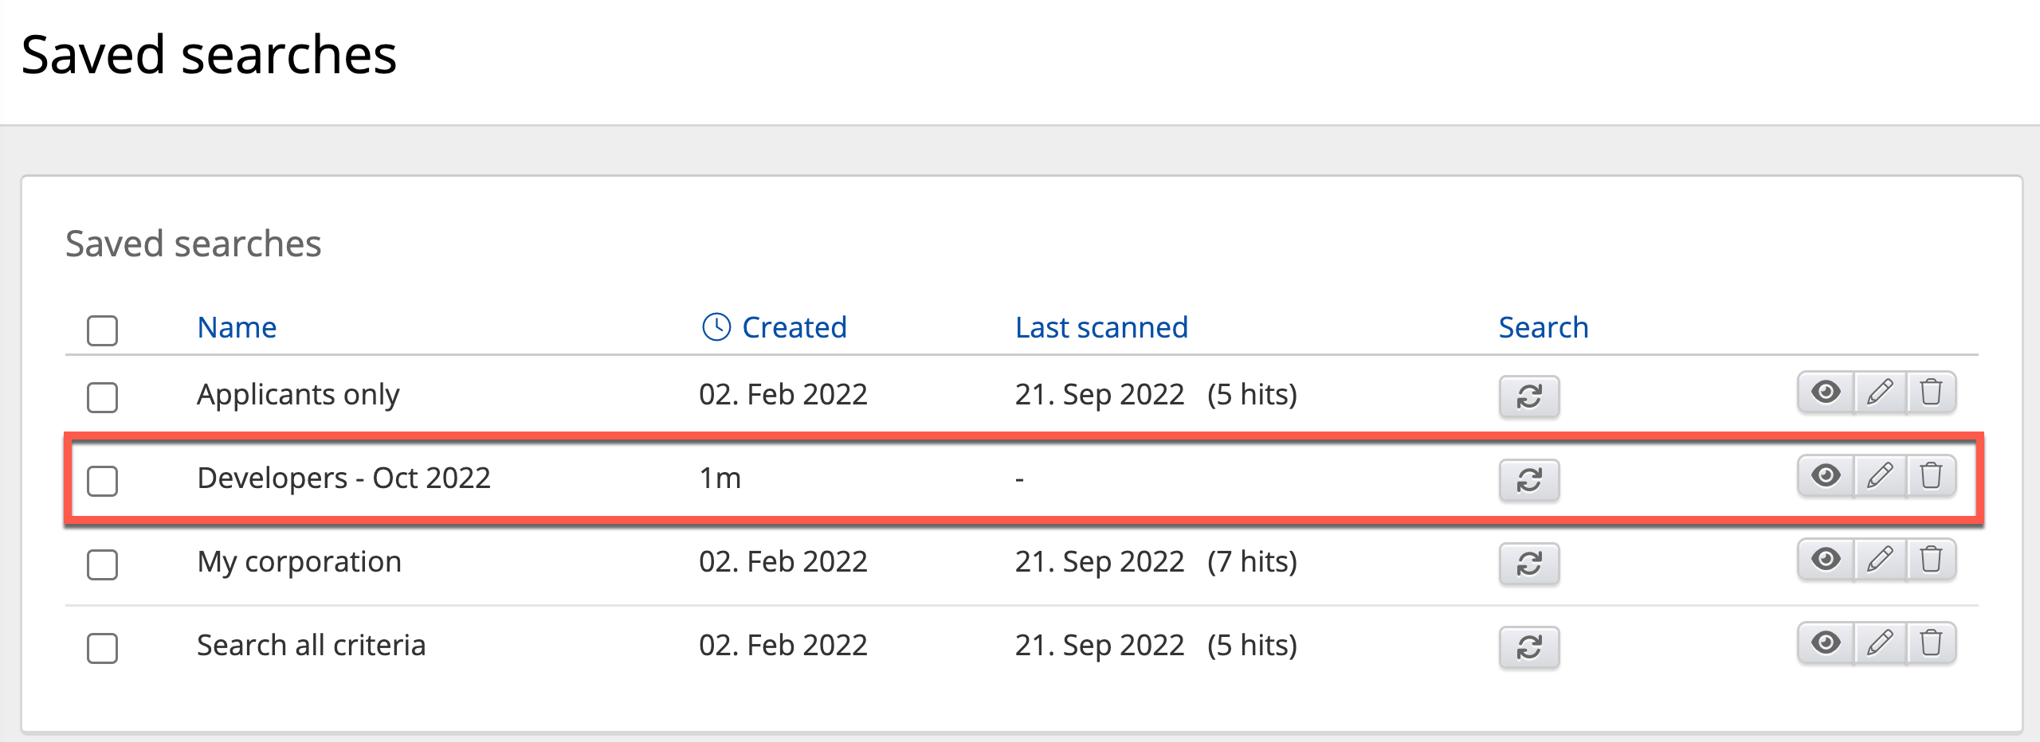
Task: Check the Applicants only row checkbox
Action: tap(102, 397)
